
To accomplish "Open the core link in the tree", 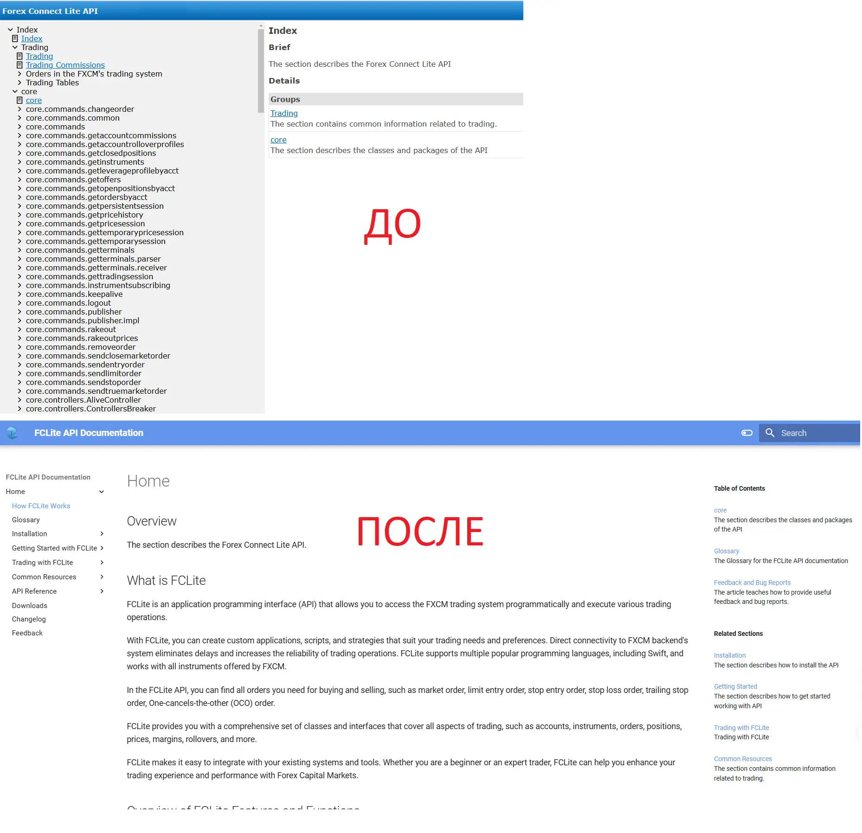I will coord(33,100).
